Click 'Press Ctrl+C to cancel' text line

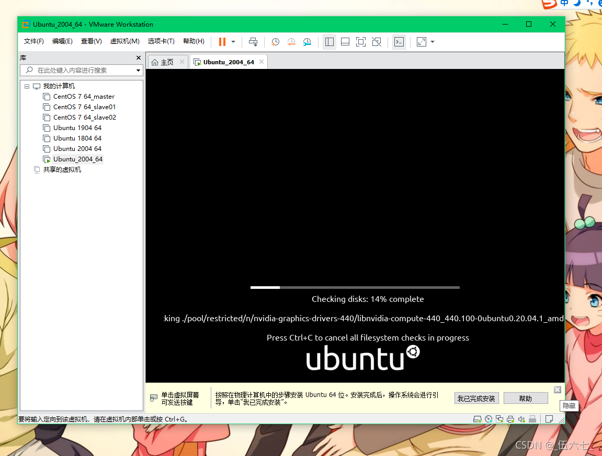point(368,338)
